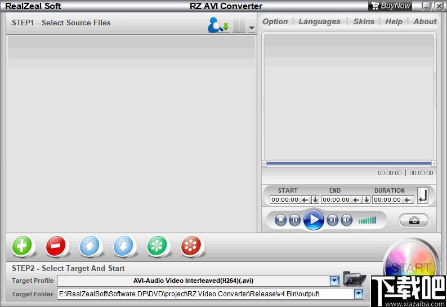This screenshot has width=447, height=307.
Task: Open the Skins menu
Action: [364, 21]
